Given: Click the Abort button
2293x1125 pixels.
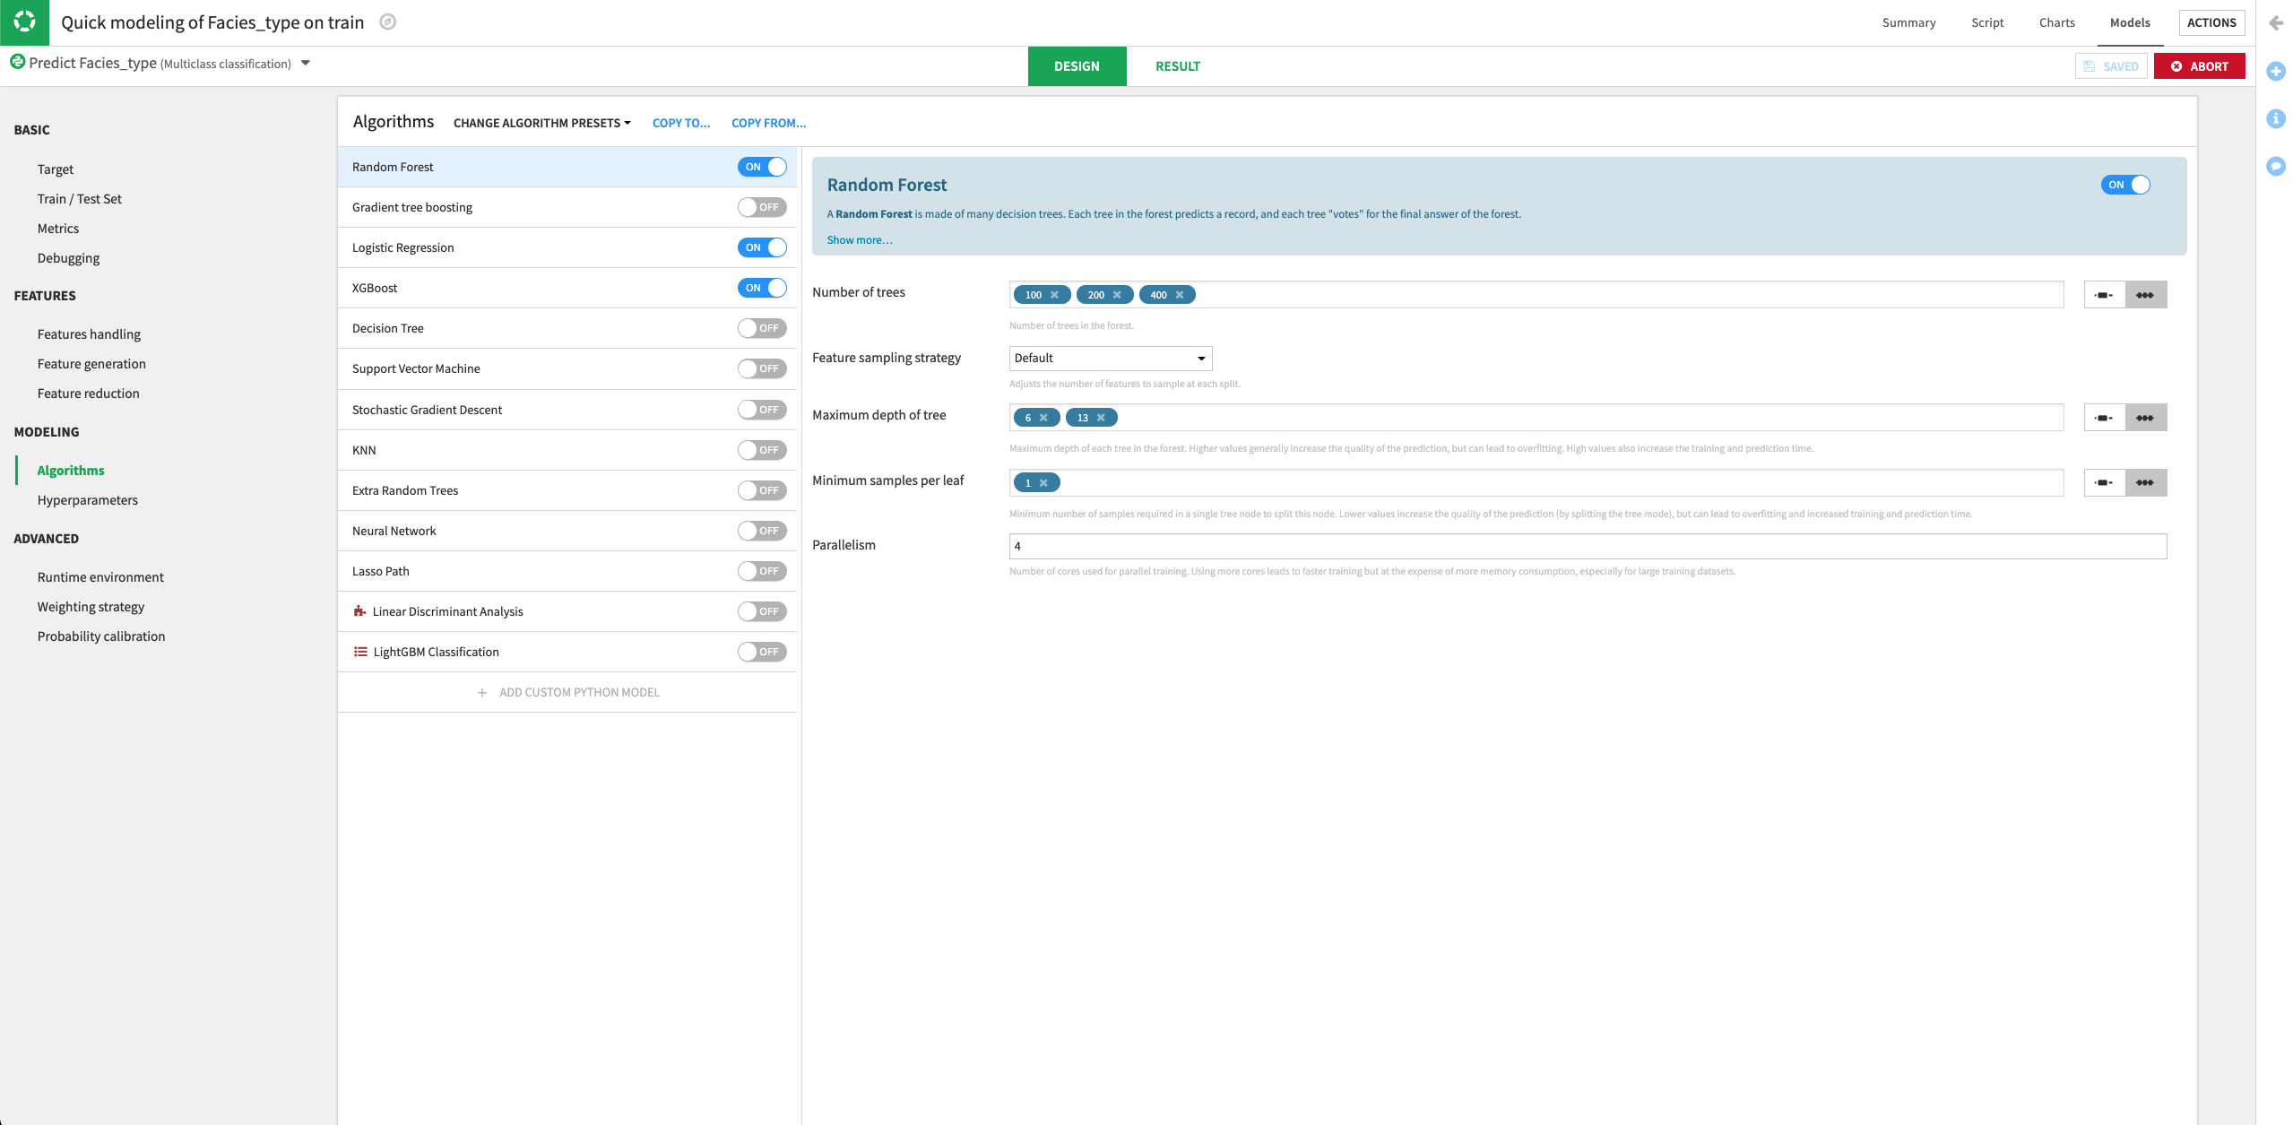Looking at the screenshot, I should coord(2199,66).
